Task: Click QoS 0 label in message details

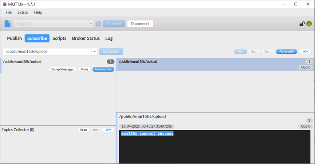Action: [x=306, y=126]
